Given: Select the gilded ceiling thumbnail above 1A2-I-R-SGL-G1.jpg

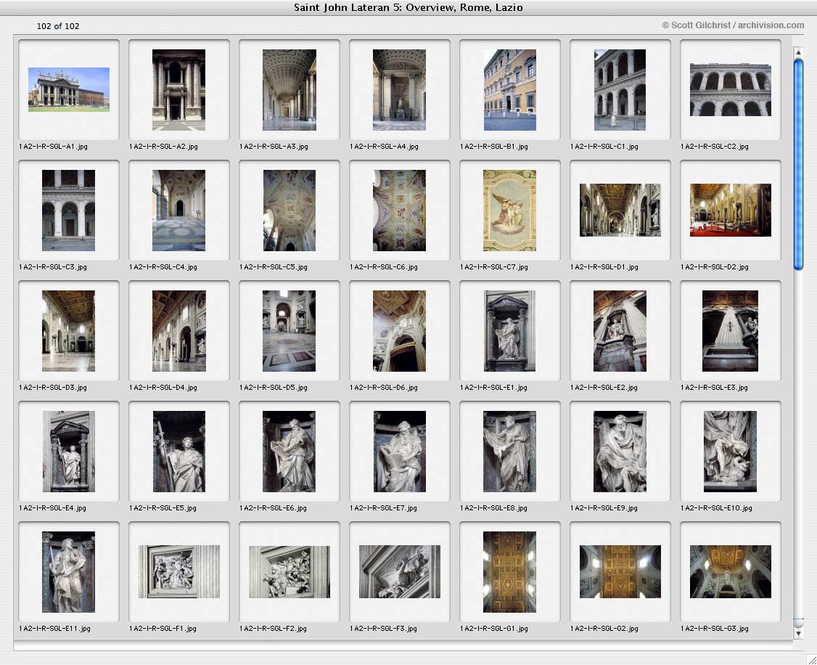Looking at the screenshot, I should coord(509,572).
